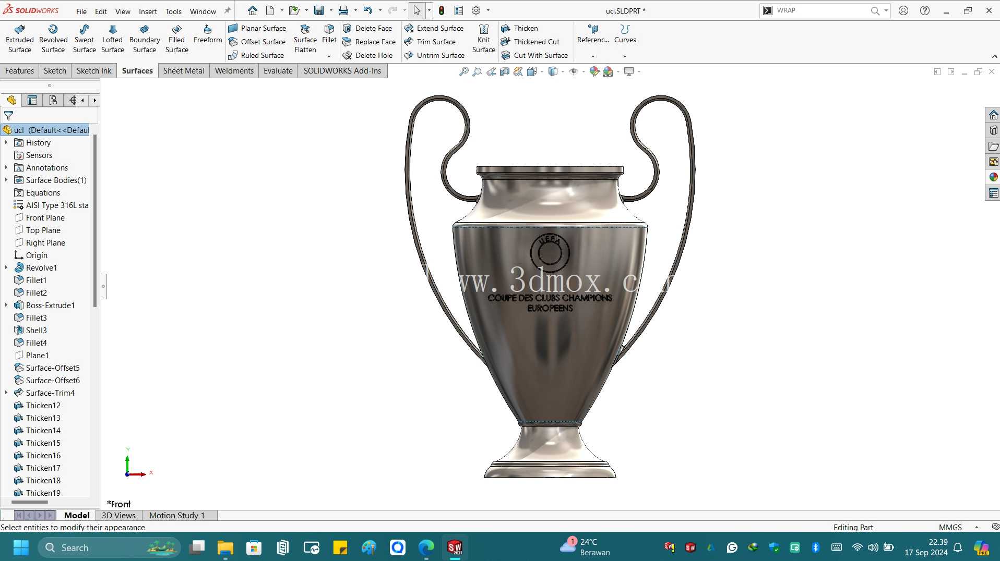Open the Tools menu
The width and height of the screenshot is (1000, 561).
(x=173, y=11)
